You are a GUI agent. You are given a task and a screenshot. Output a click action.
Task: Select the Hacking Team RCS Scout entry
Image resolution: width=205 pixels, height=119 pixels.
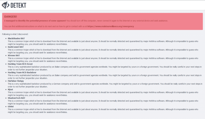click(x=20, y=64)
